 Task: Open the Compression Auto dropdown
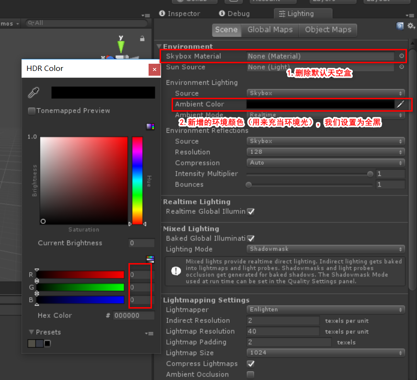[326, 163]
